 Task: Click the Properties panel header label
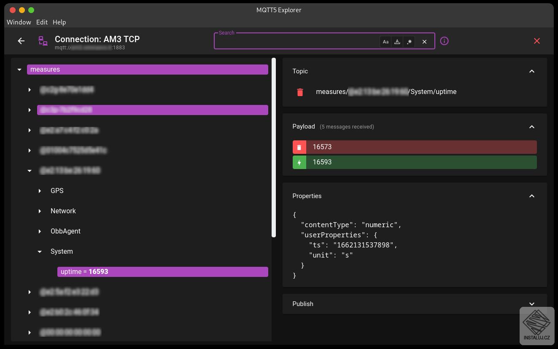[x=307, y=196]
